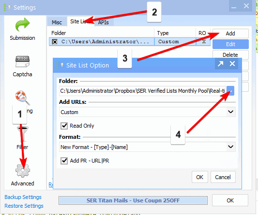Switch to the Misc tab
This screenshot has width=258, height=215.
click(57, 22)
